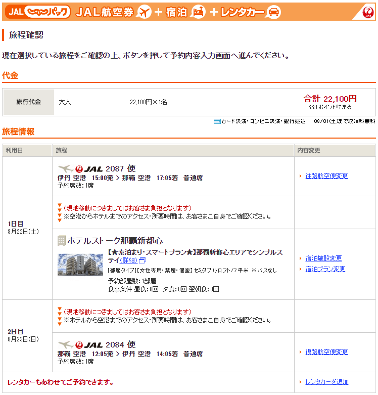Click the JAL logo next to 2087 便

(x=89, y=169)
